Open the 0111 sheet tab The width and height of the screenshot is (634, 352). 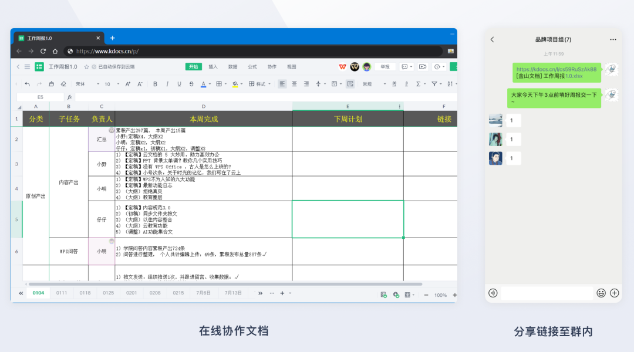[x=62, y=293]
